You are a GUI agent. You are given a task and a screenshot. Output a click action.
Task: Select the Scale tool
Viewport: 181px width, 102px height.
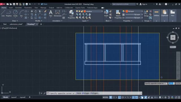coord(36,18)
